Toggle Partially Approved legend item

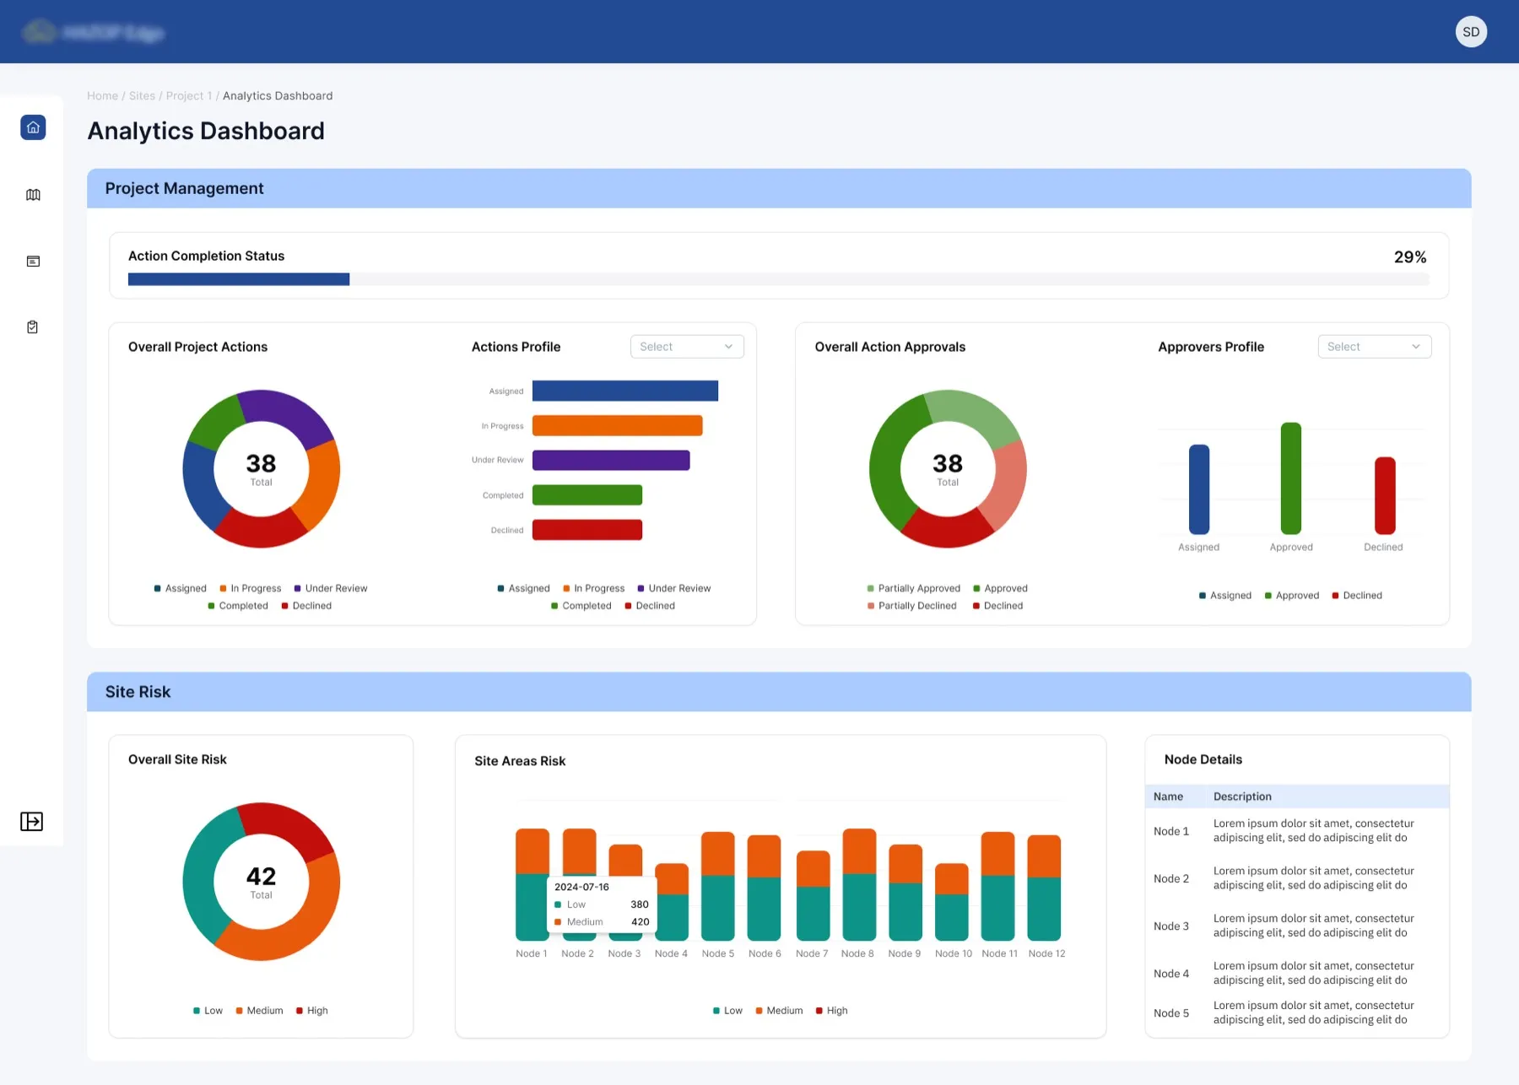point(913,588)
